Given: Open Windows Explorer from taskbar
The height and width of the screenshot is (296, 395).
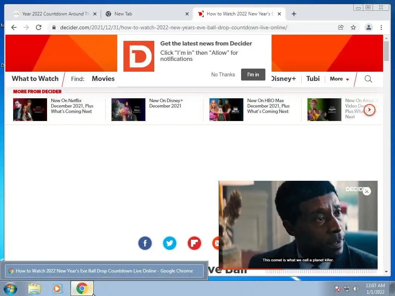Looking at the screenshot, I should coord(34,289).
